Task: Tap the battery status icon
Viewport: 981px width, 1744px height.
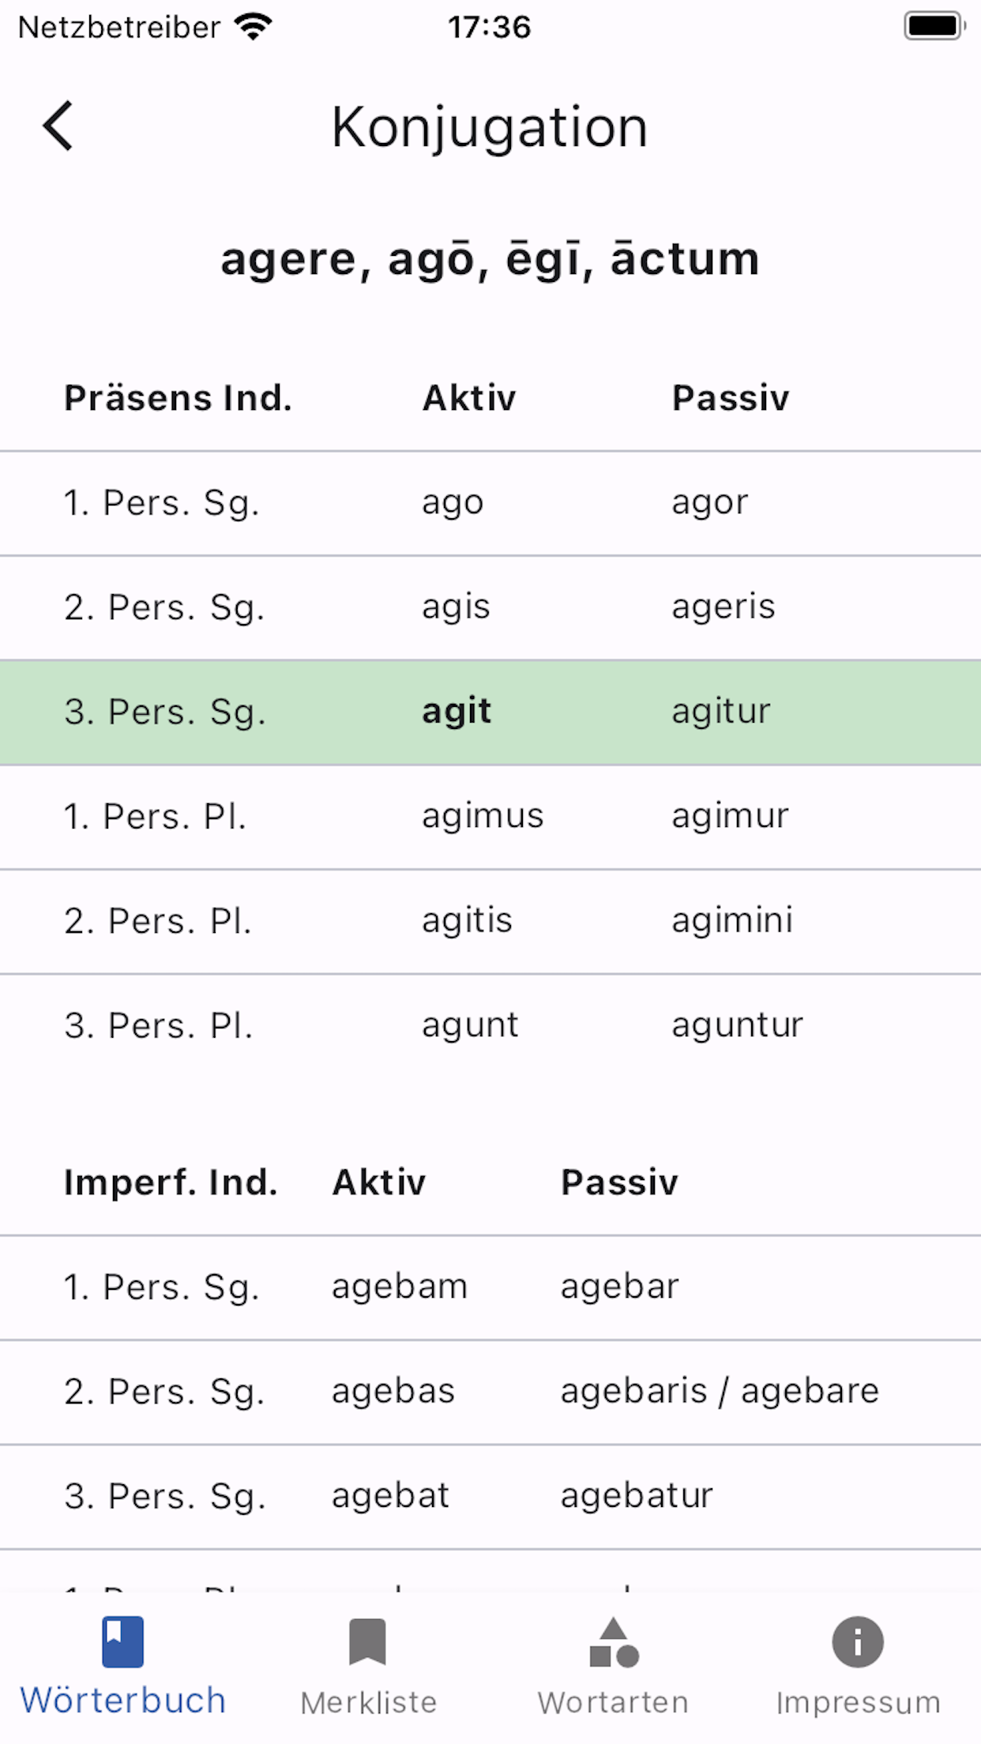Action: pos(935,26)
